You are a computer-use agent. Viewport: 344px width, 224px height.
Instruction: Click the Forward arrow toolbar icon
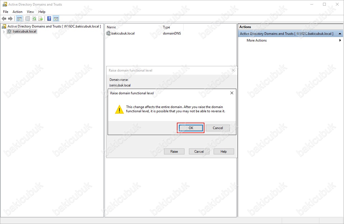pos(10,19)
